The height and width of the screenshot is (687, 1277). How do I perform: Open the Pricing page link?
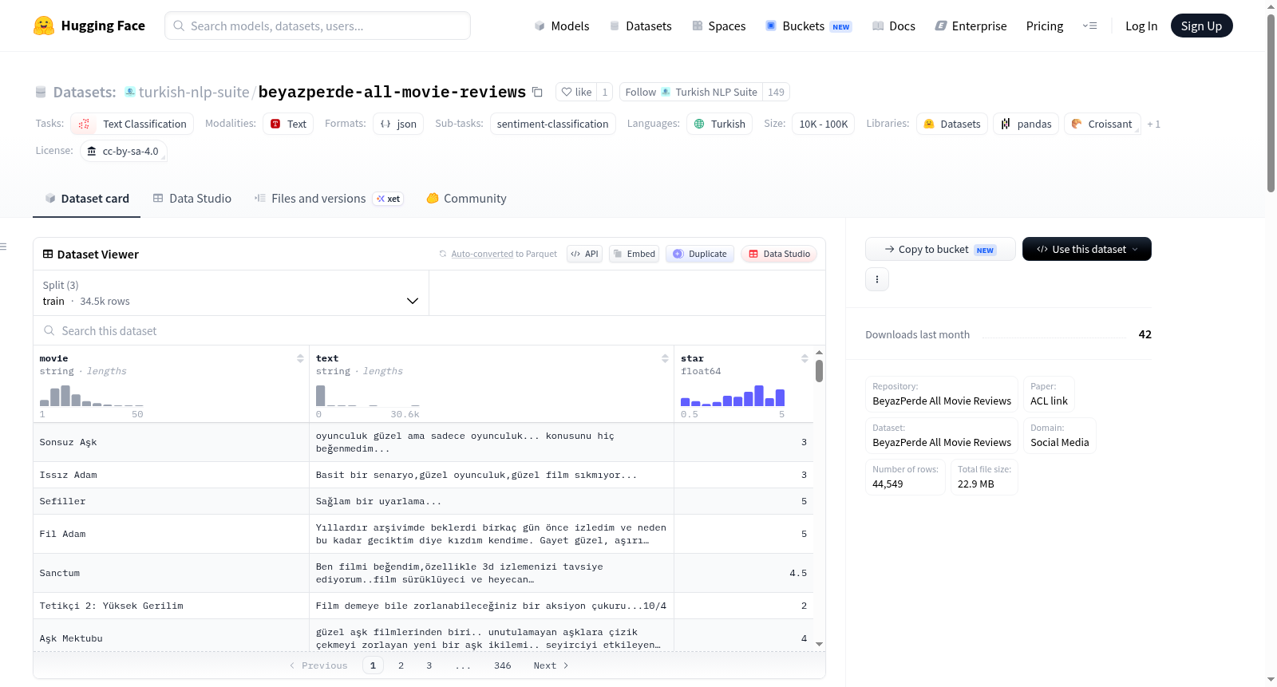coord(1045,26)
